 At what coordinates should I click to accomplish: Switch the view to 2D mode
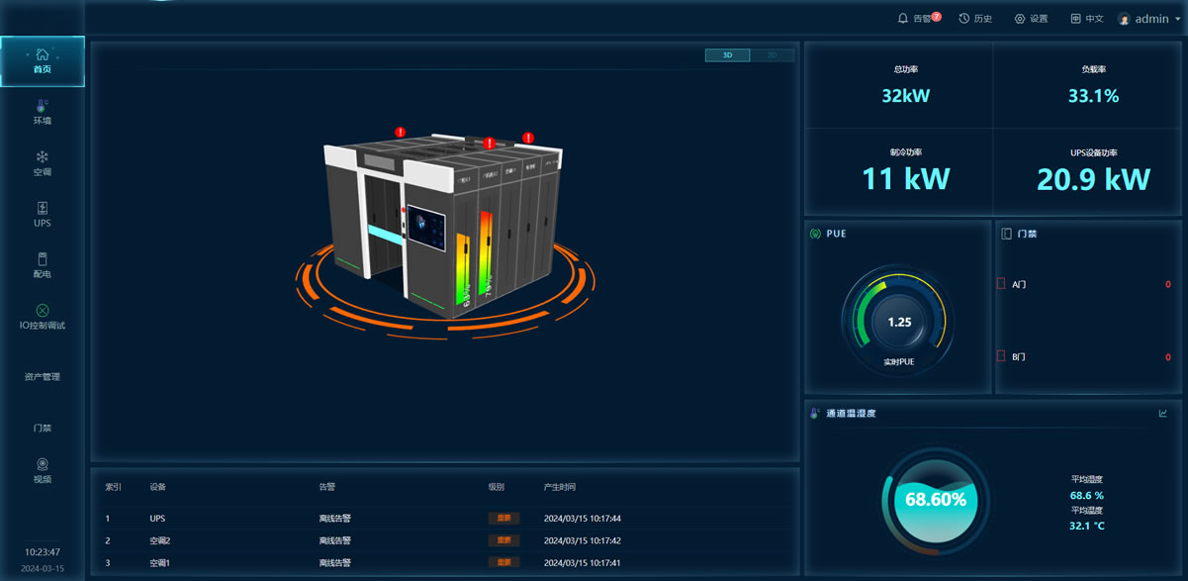[x=772, y=55]
